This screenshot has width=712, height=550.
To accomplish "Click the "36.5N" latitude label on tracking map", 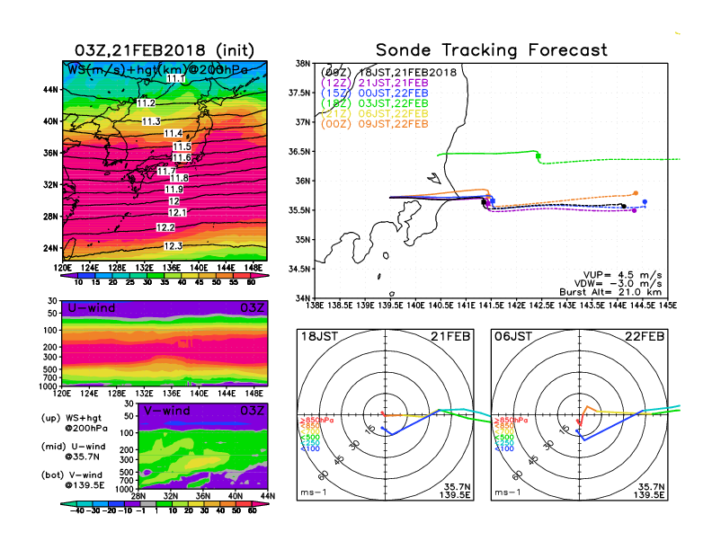I will pos(299,152).
